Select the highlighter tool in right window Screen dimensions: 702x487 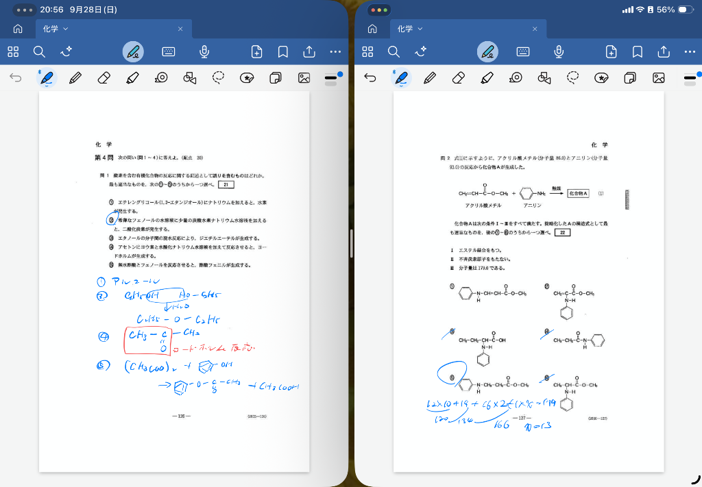[487, 78]
